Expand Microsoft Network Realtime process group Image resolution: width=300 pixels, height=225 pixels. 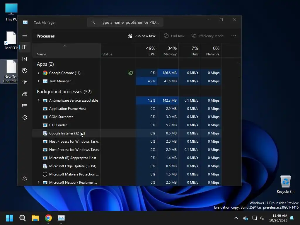click(x=38, y=183)
